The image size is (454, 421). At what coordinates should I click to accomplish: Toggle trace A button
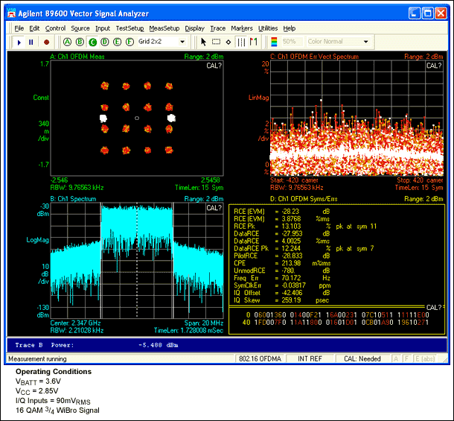68,42
